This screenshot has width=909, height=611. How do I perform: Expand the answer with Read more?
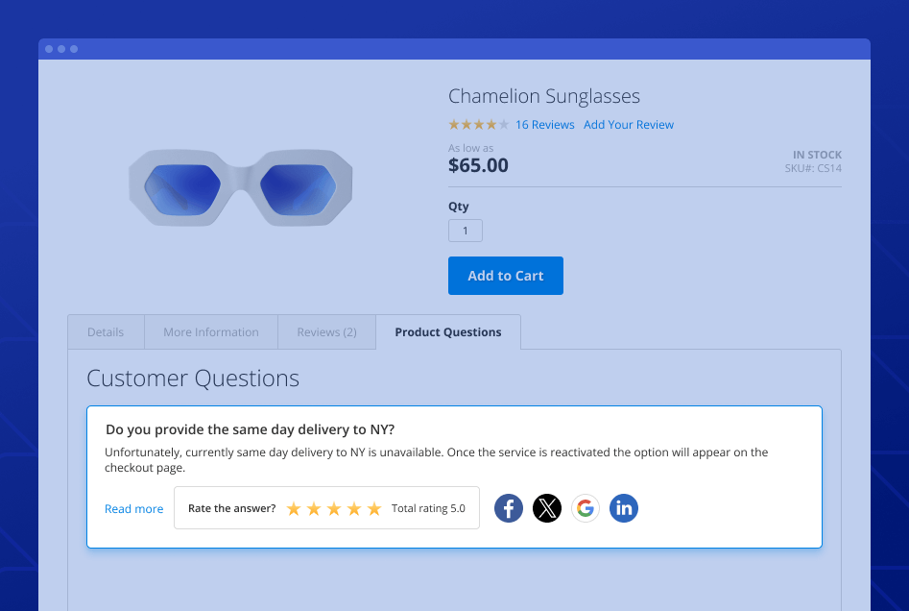click(x=133, y=508)
